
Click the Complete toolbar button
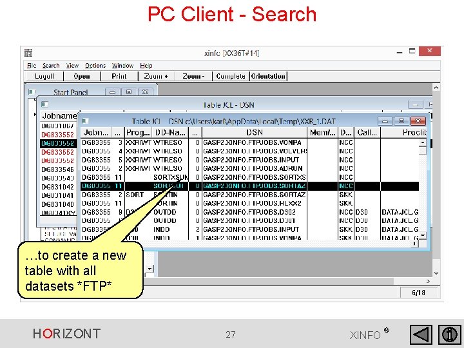(231, 76)
